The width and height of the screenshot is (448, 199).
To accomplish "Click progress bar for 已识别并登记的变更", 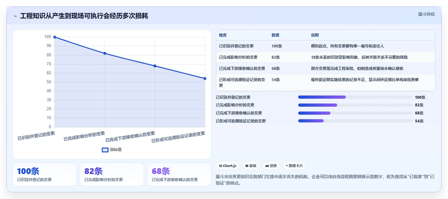I will click(x=355, y=97).
